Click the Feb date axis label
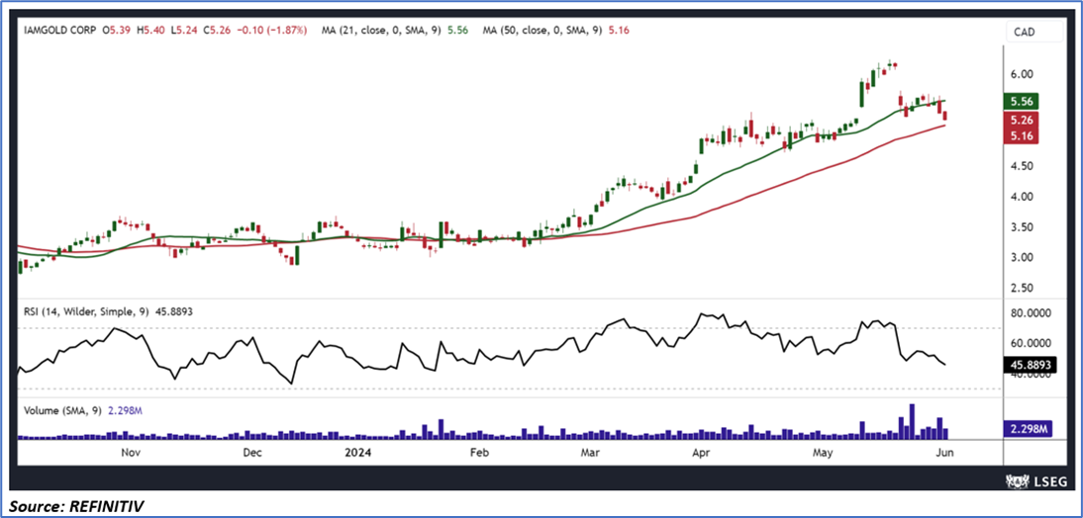This screenshot has height=518, width=1083. coord(478,453)
